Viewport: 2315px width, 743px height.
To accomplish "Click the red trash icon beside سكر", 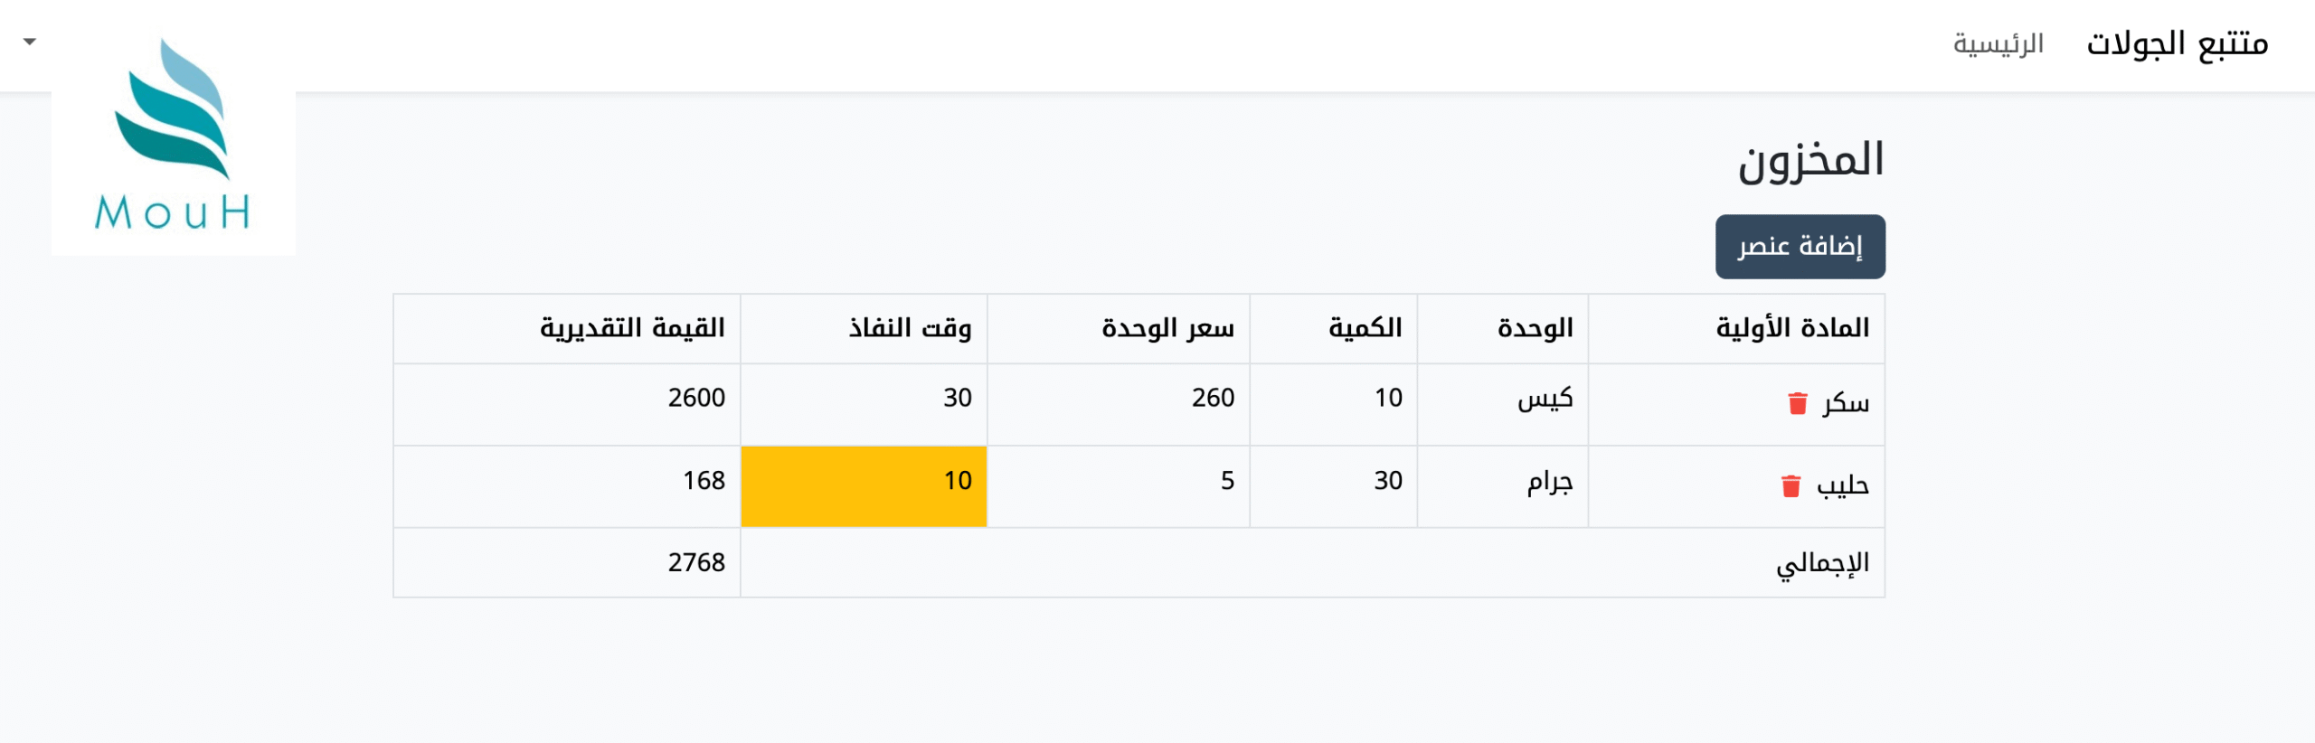I will (1798, 403).
